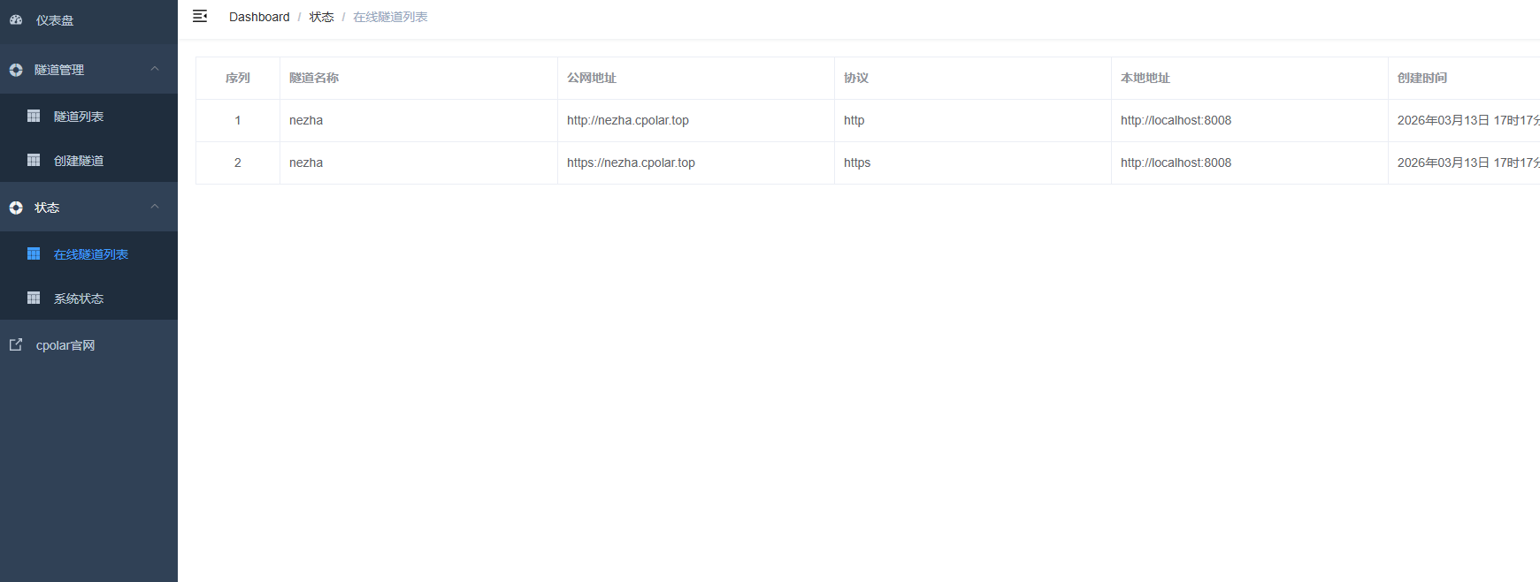Click the Dashboard breadcrumb link
Screen dimensions: 1540x582
pos(259,17)
